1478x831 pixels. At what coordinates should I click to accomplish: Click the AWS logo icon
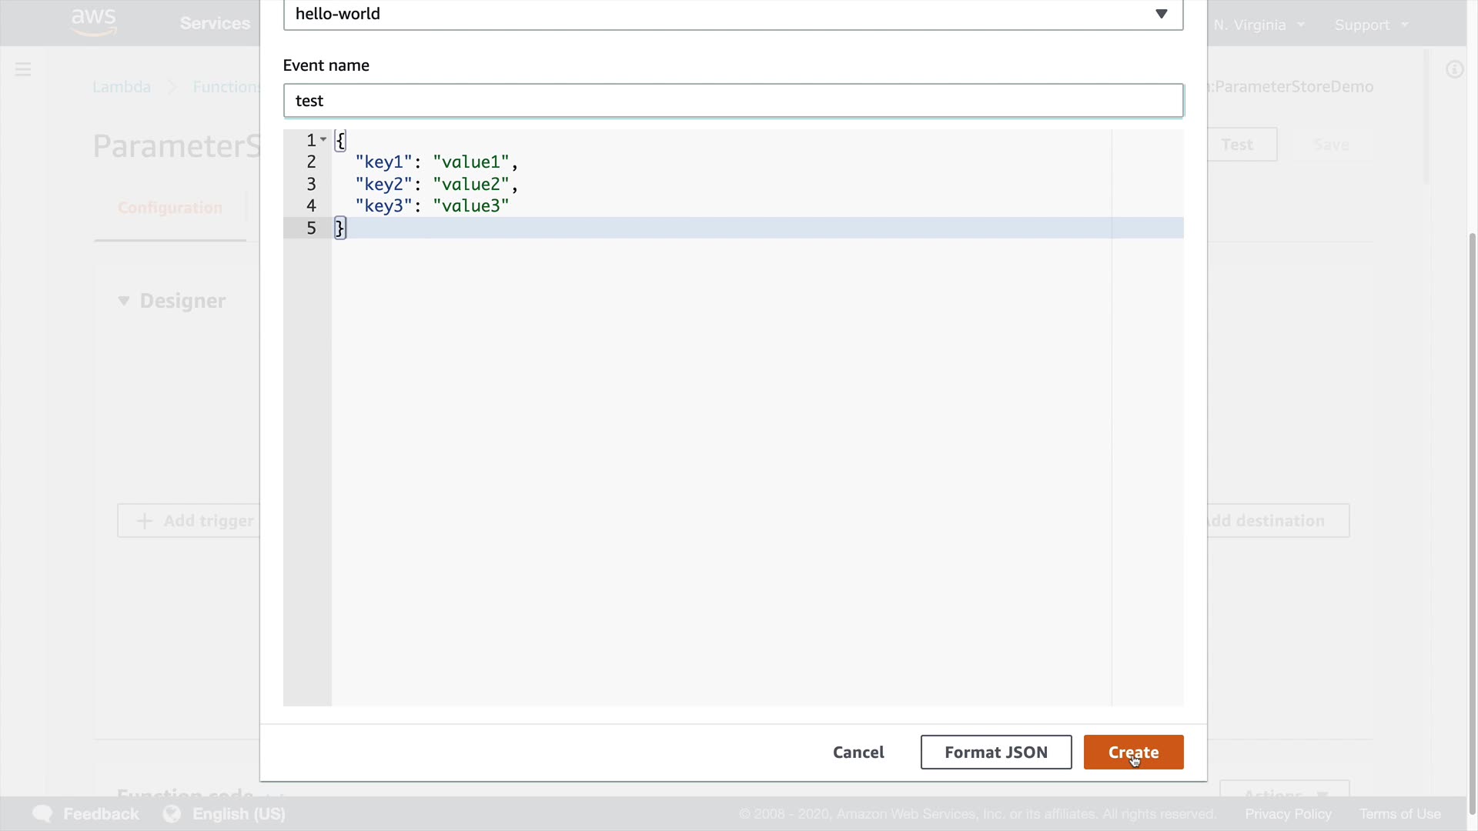tap(93, 22)
